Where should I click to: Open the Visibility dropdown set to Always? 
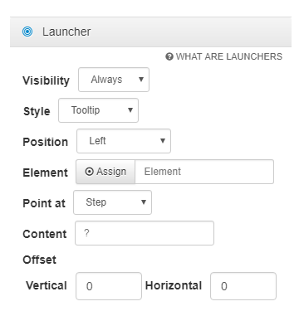[x=114, y=80]
